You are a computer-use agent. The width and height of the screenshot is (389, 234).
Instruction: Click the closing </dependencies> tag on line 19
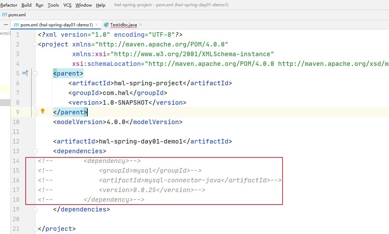pyautogui.click(x=81, y=209)
